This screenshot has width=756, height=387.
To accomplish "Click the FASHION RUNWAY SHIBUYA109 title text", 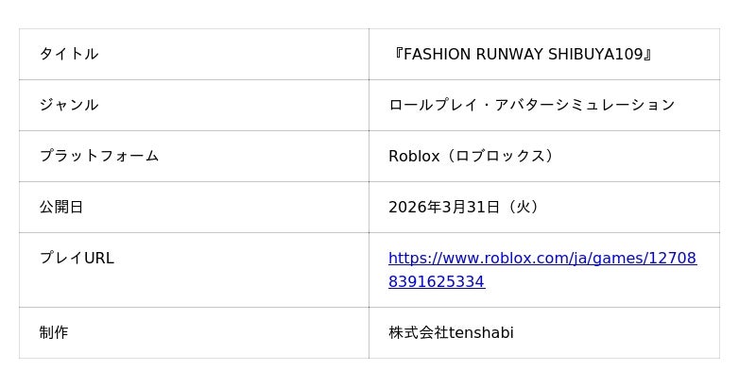I will point(522,54).
